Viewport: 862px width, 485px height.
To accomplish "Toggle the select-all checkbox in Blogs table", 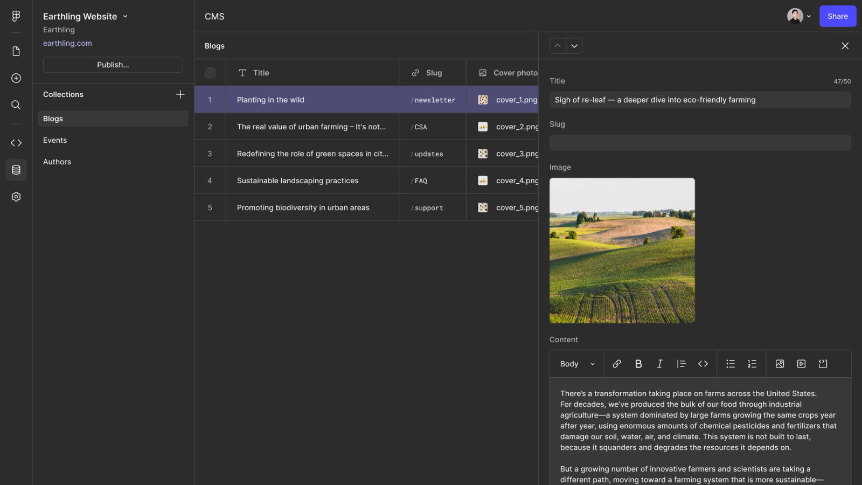I will (x=210, y=73).
